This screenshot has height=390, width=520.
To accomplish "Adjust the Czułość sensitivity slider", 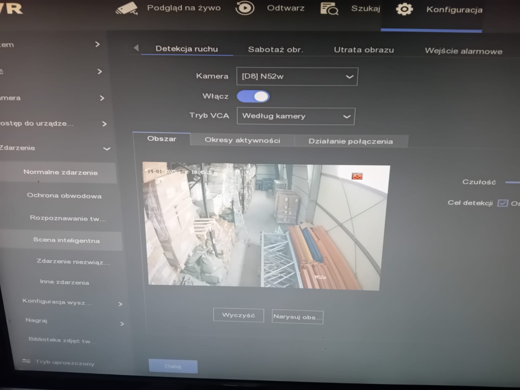I will point(513,182).
